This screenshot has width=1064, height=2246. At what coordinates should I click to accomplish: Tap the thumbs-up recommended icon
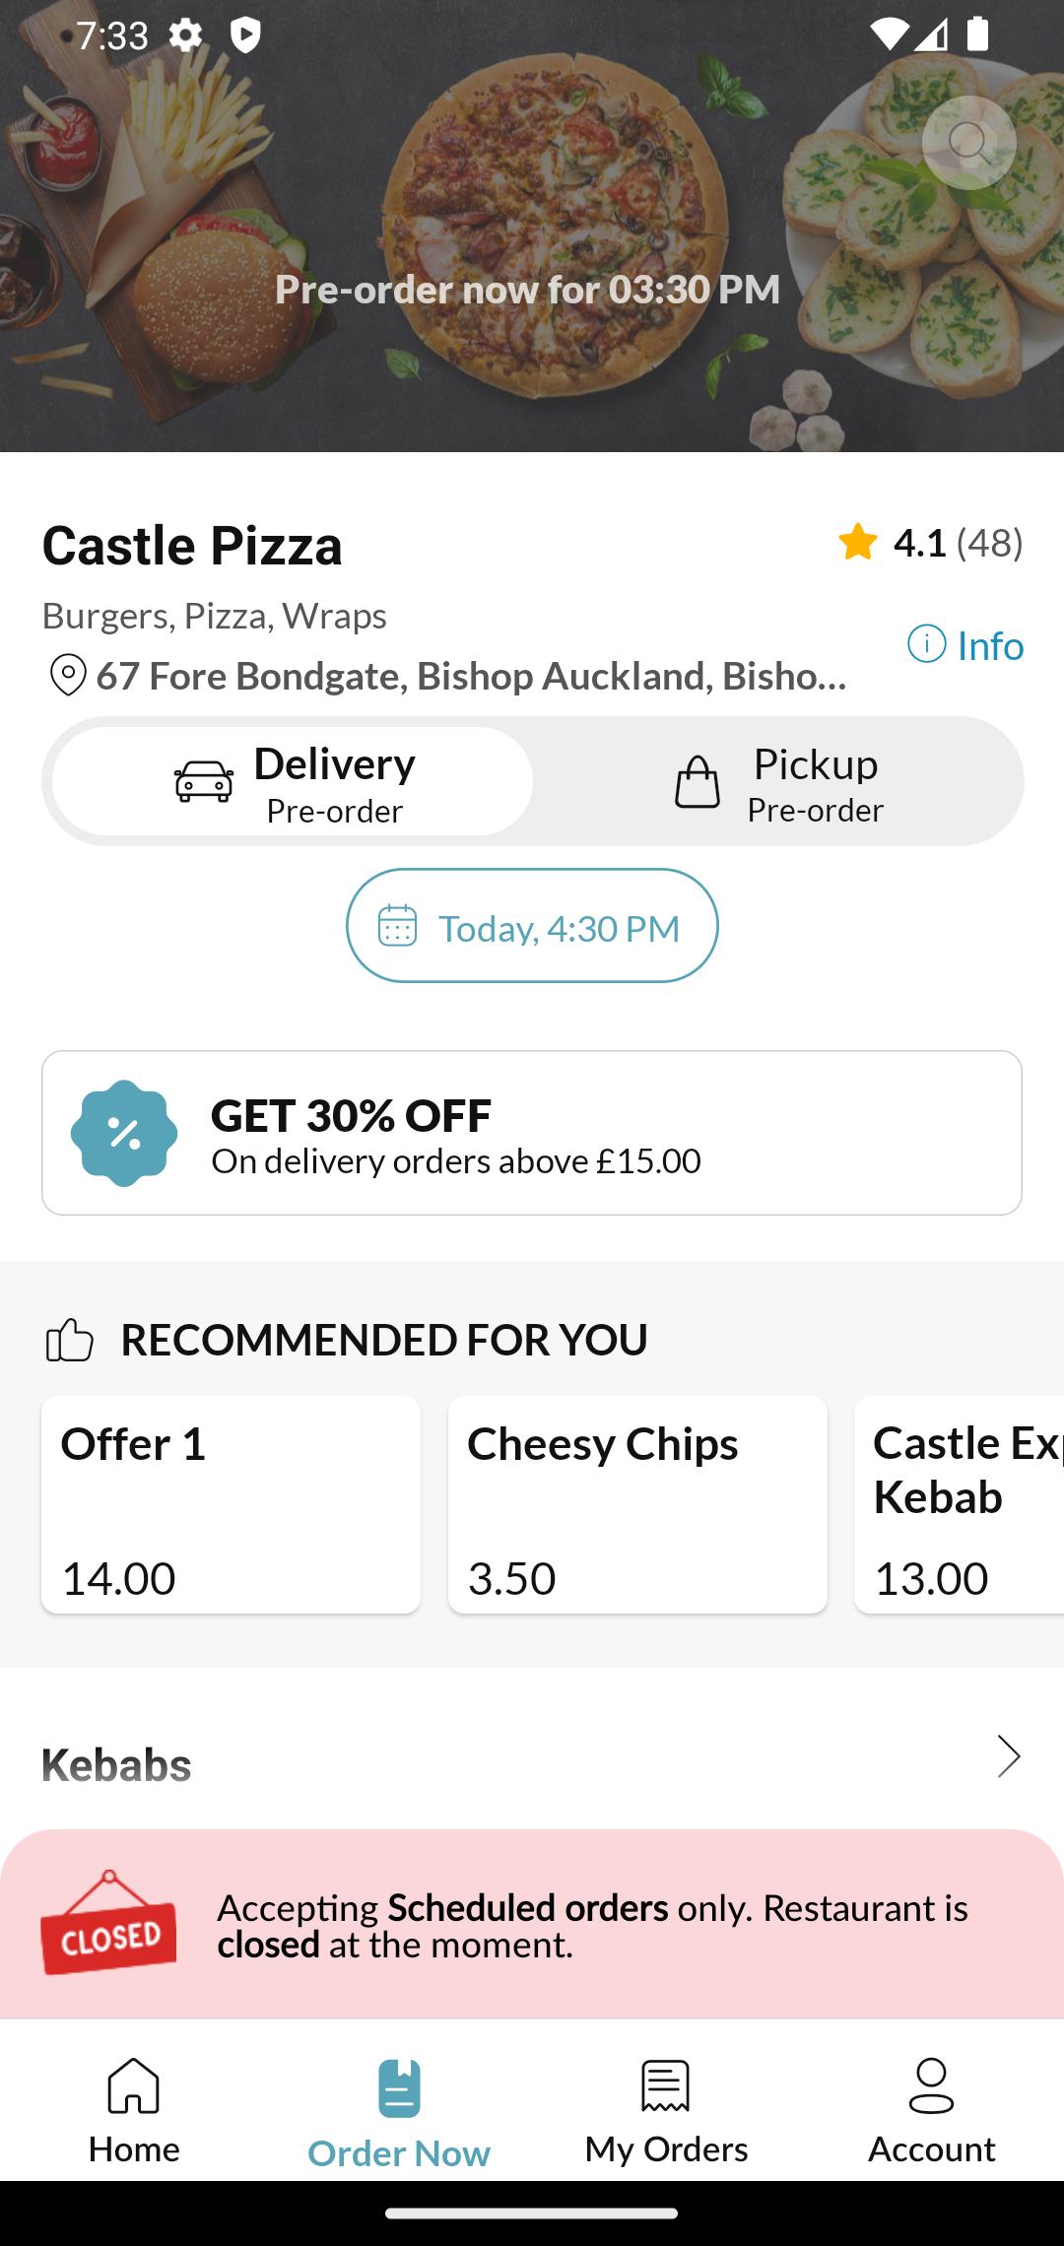click(69, 1340)
